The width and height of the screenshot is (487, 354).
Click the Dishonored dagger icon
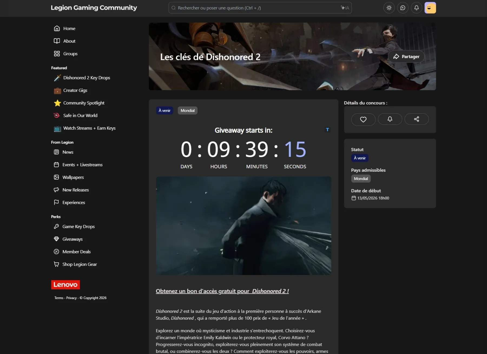click(57, 78)
